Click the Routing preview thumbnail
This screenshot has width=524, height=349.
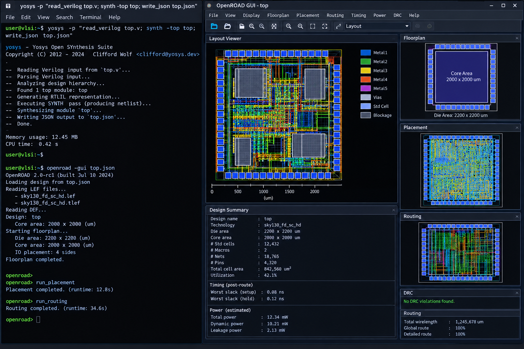[461, 253]
